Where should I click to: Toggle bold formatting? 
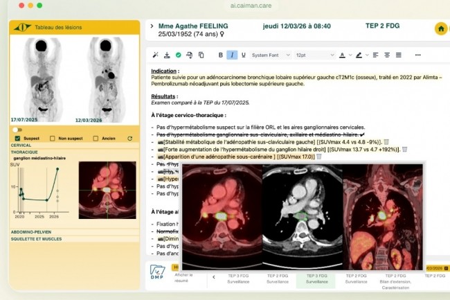[220, 55]
